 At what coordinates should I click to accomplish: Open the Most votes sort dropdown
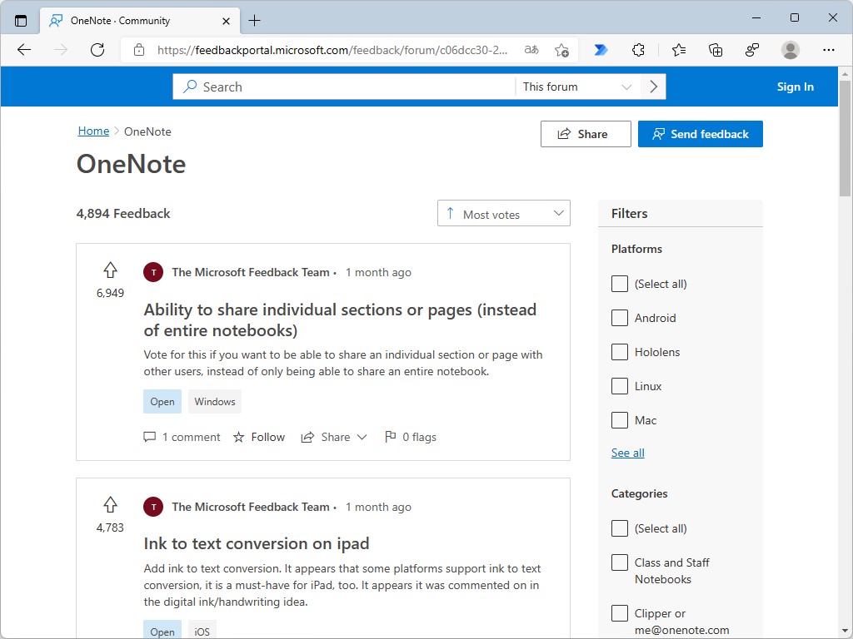pyautogui.click(x=504, y=213)
